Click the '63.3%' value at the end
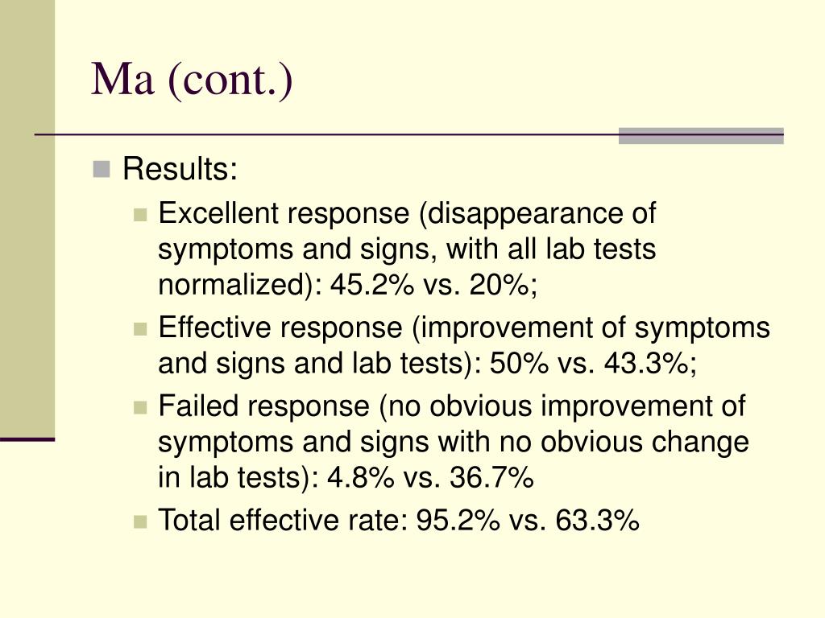This screenshot has width=825, height=618. 597,521
